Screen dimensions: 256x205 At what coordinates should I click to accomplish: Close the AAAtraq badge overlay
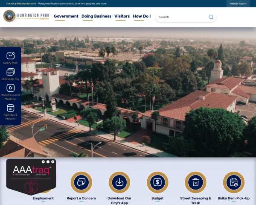(x=53, y=162)
